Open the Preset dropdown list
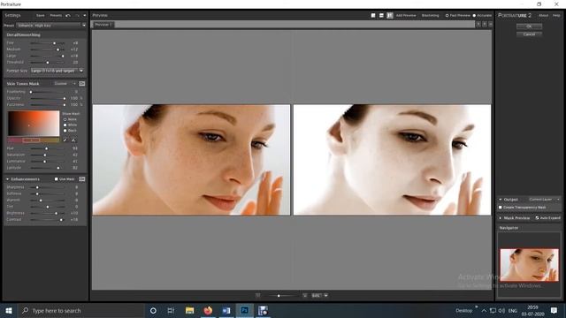The image size is (566, 318). point(51,26)
